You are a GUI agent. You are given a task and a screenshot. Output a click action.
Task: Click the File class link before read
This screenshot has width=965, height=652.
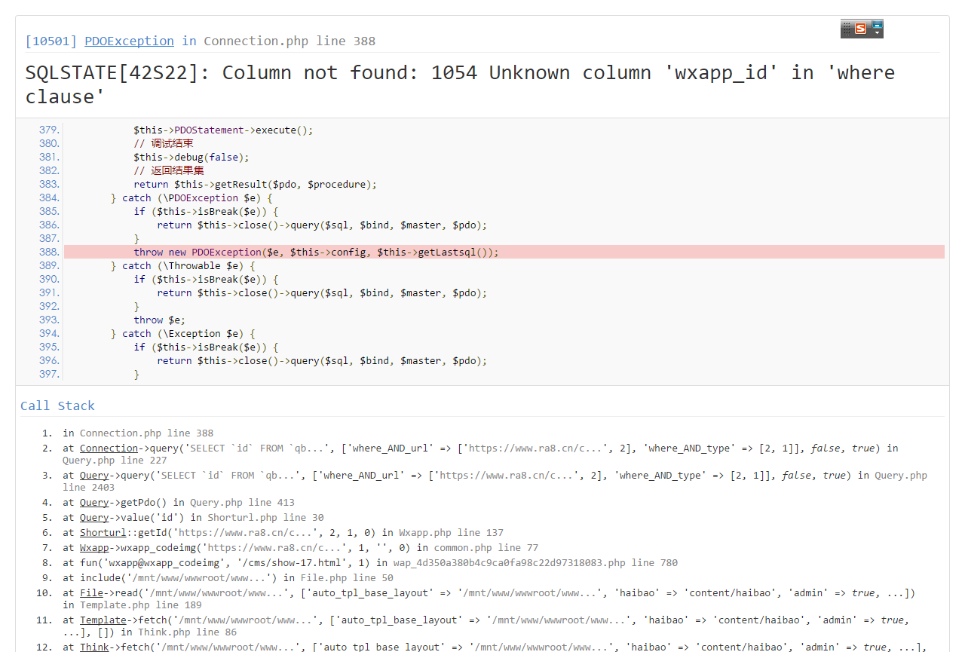91,592
